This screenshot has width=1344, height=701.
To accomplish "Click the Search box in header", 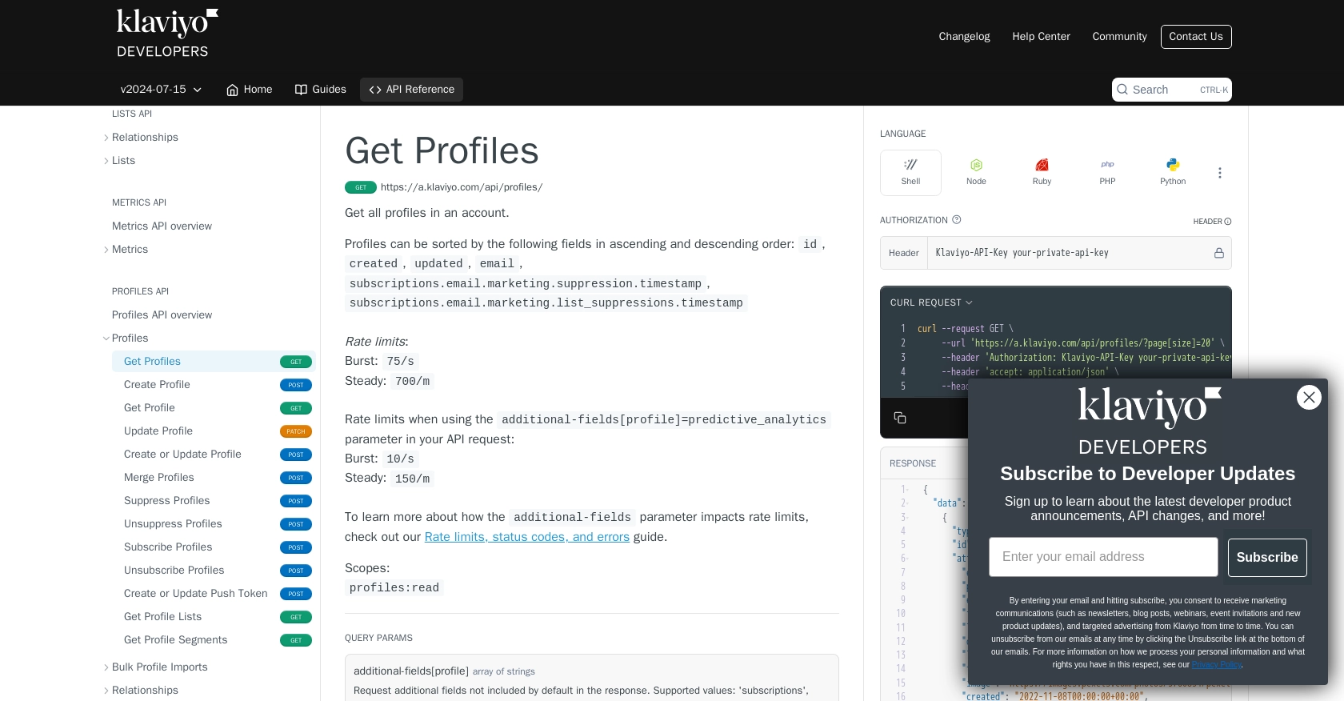I will click(x=1172, y=90).
